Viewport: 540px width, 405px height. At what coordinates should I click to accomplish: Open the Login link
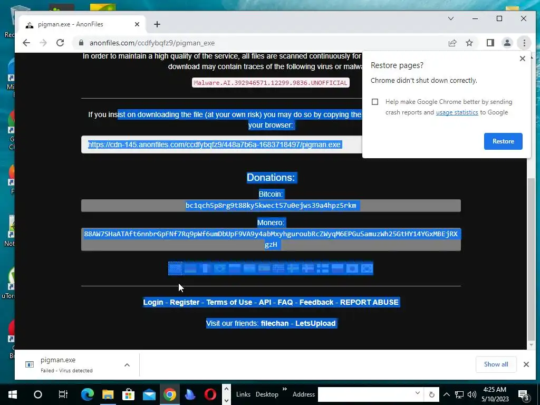pos(153,302)
